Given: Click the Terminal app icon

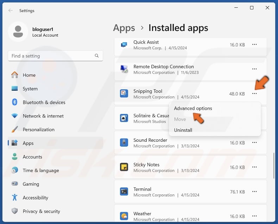Looking at the screenshot, I should click(x=124, y=192).
